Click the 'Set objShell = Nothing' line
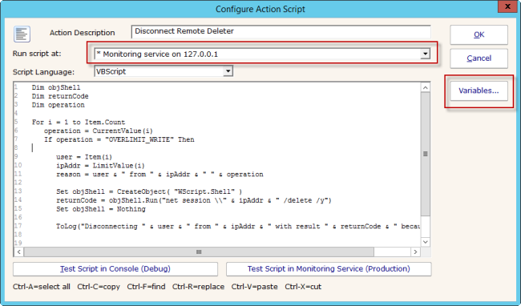The height and width of the screenshot is (306, 521). coord(101,209)
